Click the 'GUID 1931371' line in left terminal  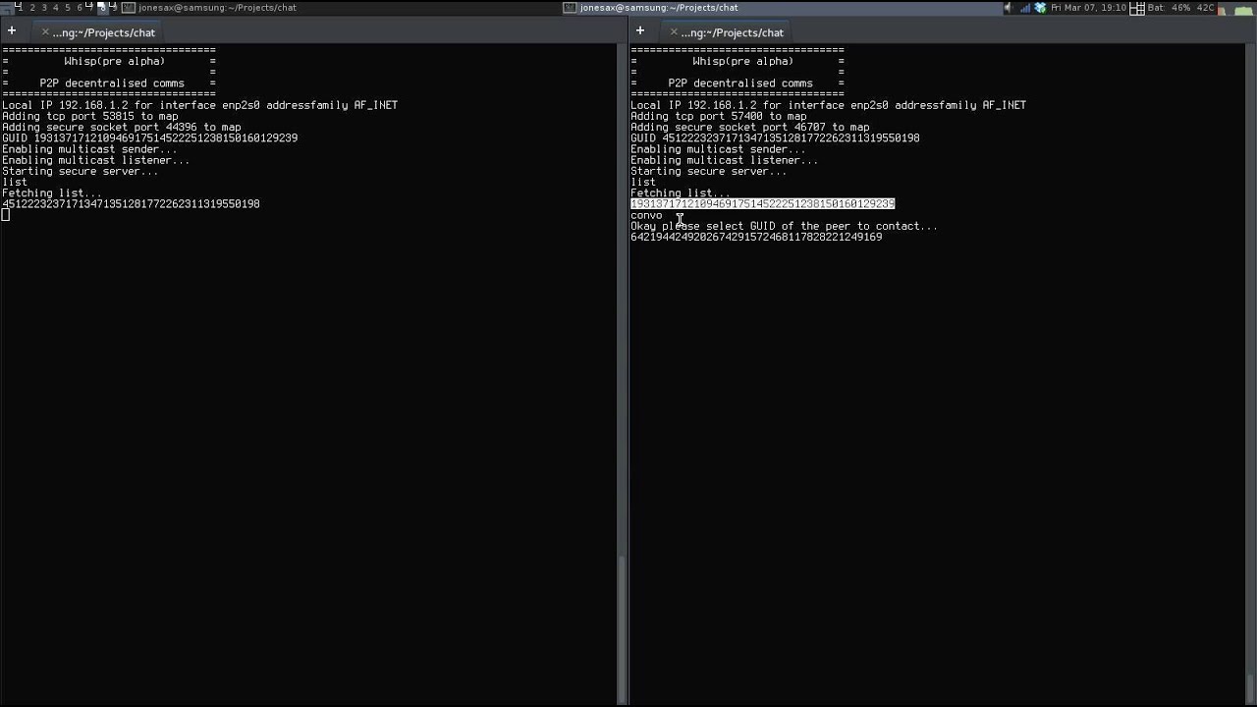tap(149, 138)
